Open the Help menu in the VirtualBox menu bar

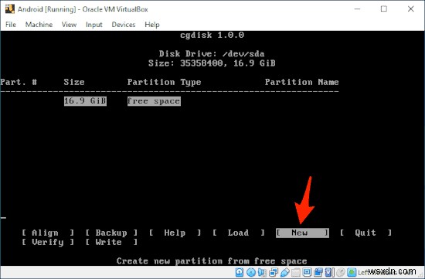point(151,25)
